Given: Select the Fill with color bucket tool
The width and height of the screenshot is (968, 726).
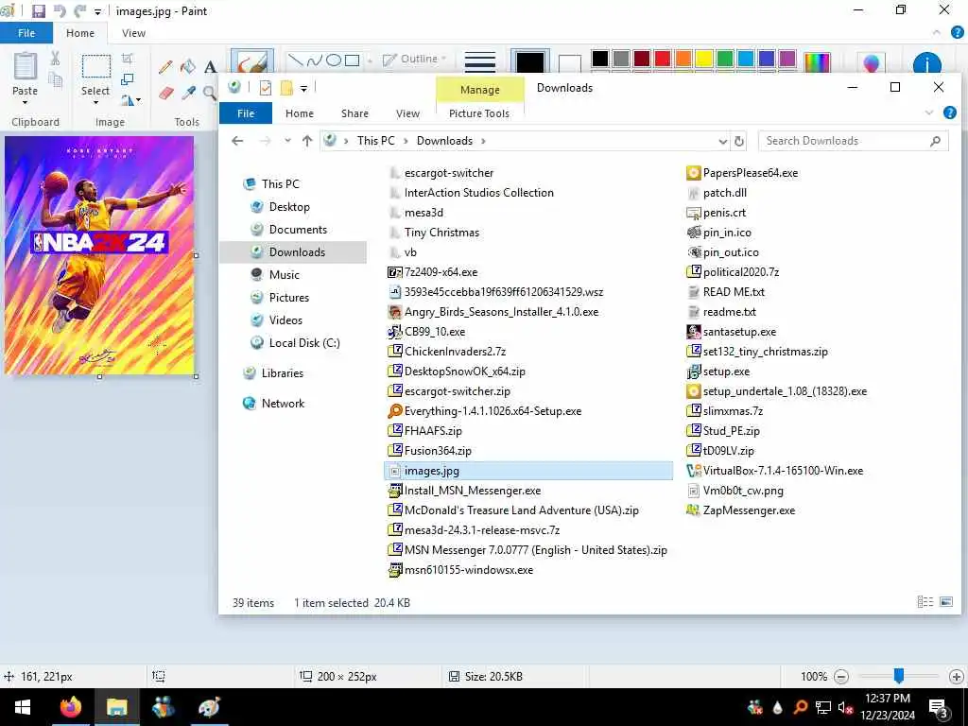Looking at the screenshot, I should click(188, 67).
